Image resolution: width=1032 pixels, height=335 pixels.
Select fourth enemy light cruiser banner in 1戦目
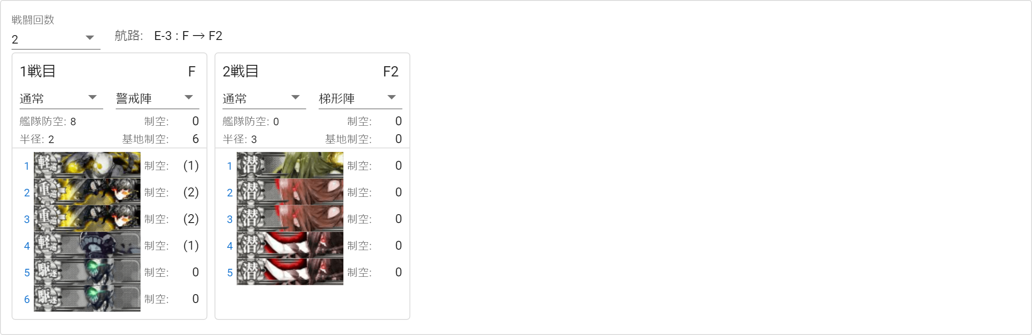(87, 245)
